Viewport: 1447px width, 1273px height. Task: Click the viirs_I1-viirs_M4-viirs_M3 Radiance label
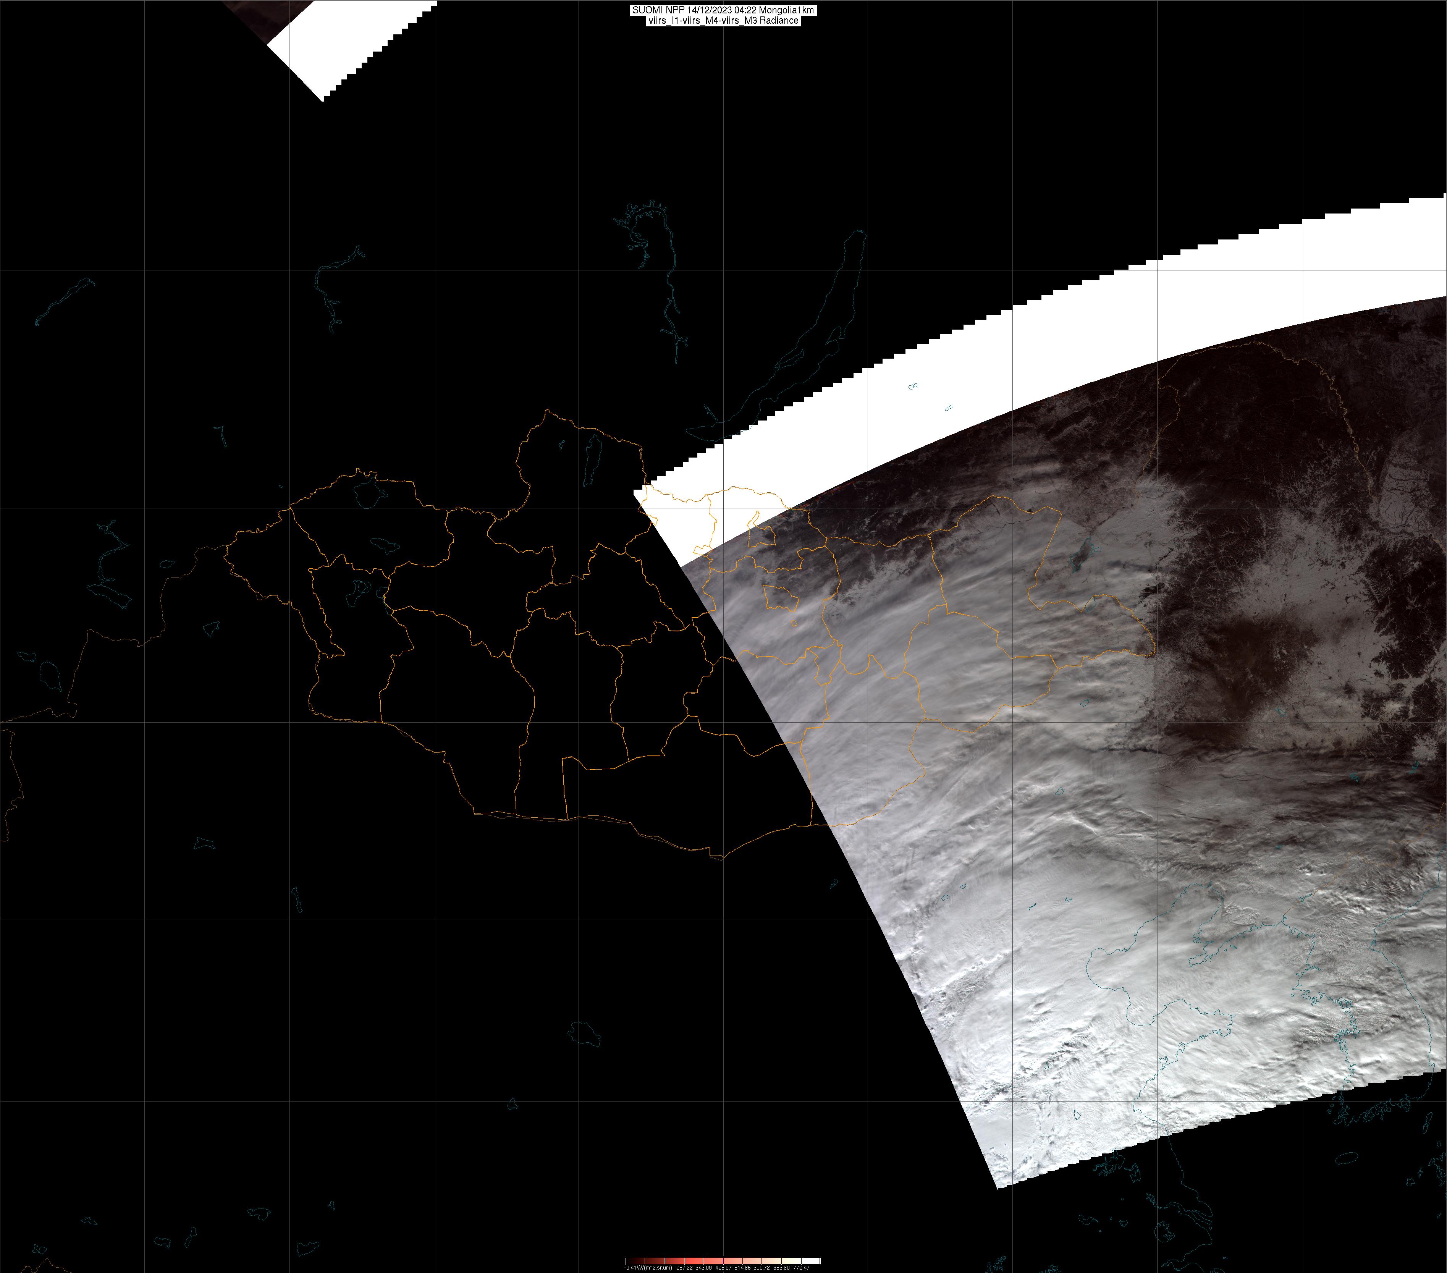(723, 21)
